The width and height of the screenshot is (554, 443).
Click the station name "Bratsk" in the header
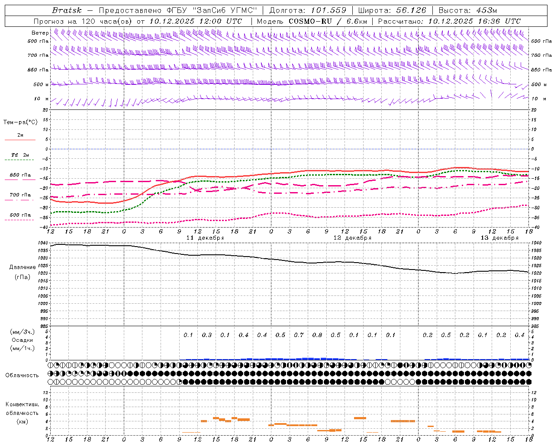click(67, 10)
